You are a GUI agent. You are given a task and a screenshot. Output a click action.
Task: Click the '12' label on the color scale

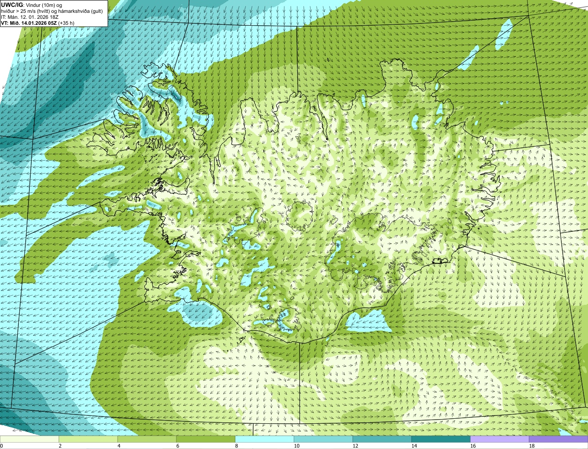pos(355,446)
